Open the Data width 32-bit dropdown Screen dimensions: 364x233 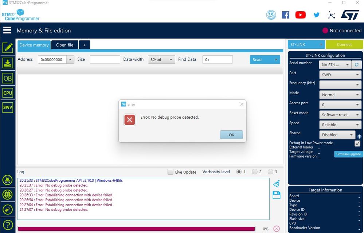point(161,60)
